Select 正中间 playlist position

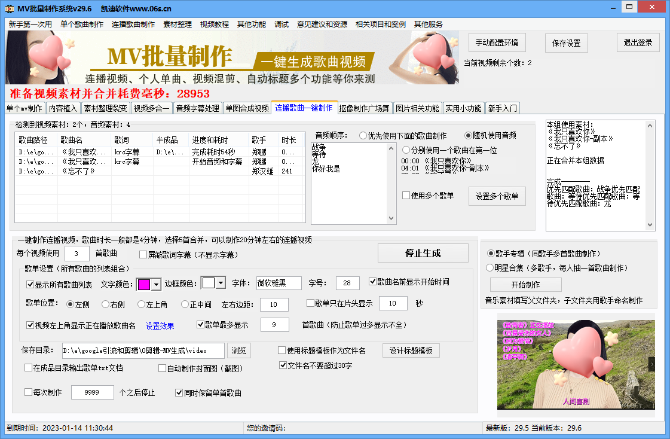196,304
